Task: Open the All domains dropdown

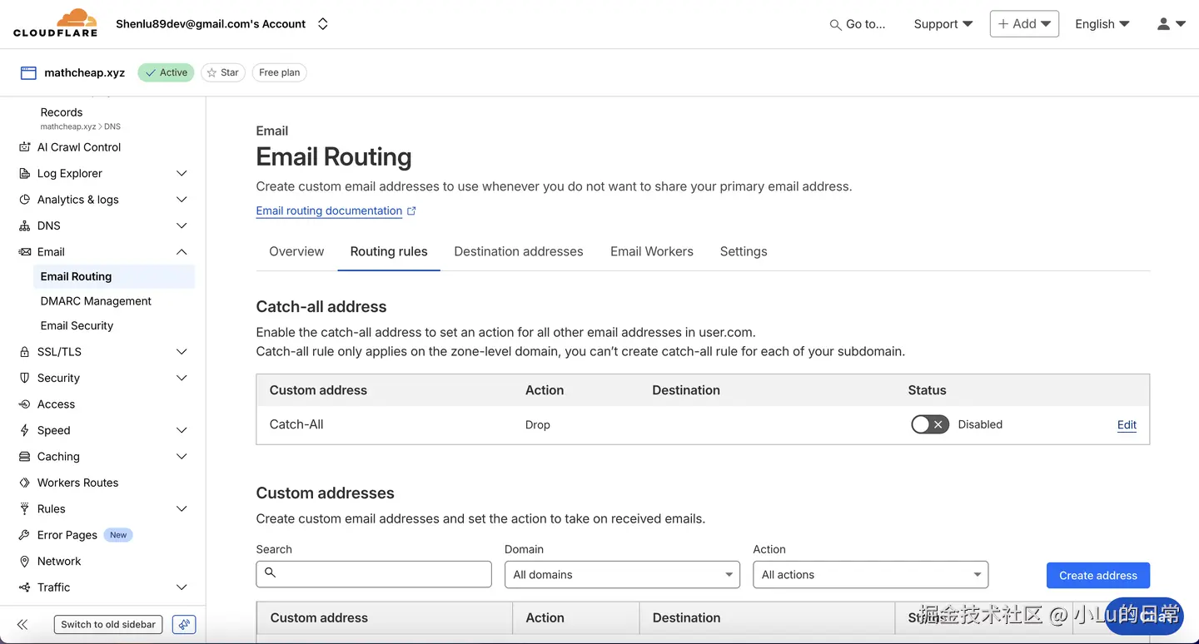Action: pos(622,575)
